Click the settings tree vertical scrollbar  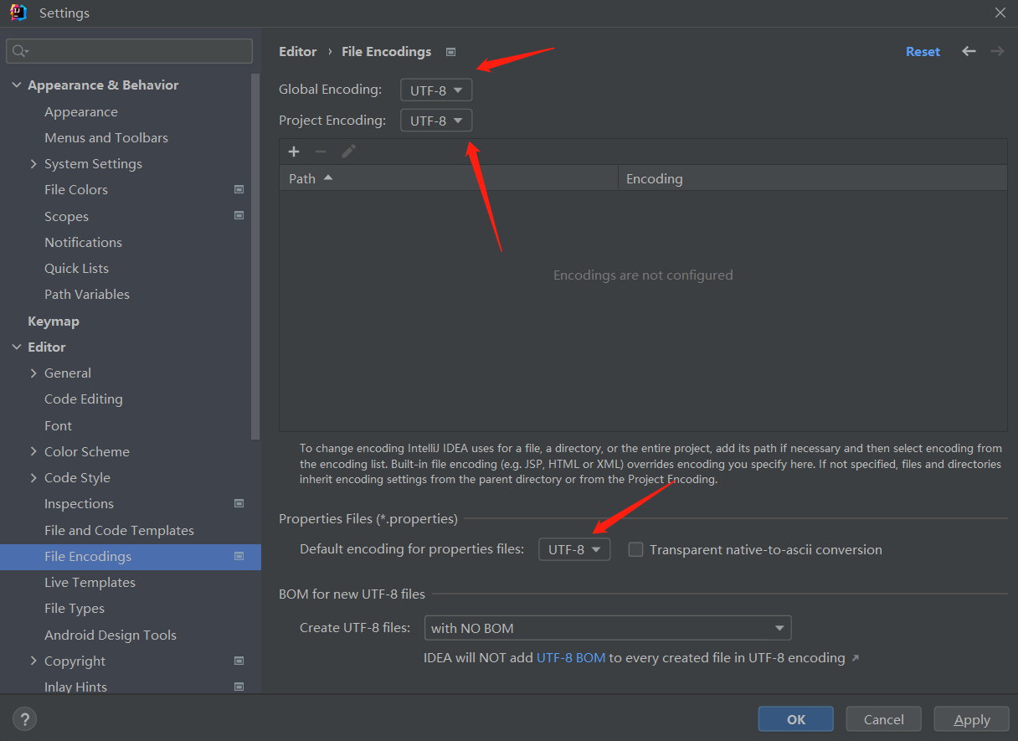(x=255, y=255)
